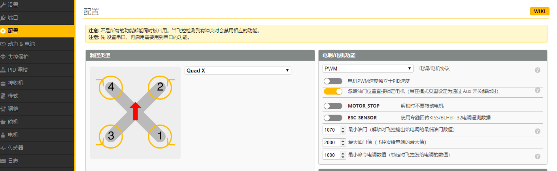Open the Quad X mixer dropdown
557x171 pixels.
[238, 71]
